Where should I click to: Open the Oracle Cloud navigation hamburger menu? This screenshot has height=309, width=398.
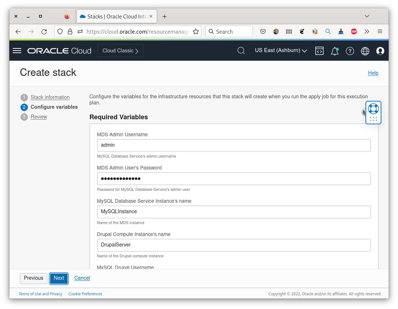(x=17, y=51)
